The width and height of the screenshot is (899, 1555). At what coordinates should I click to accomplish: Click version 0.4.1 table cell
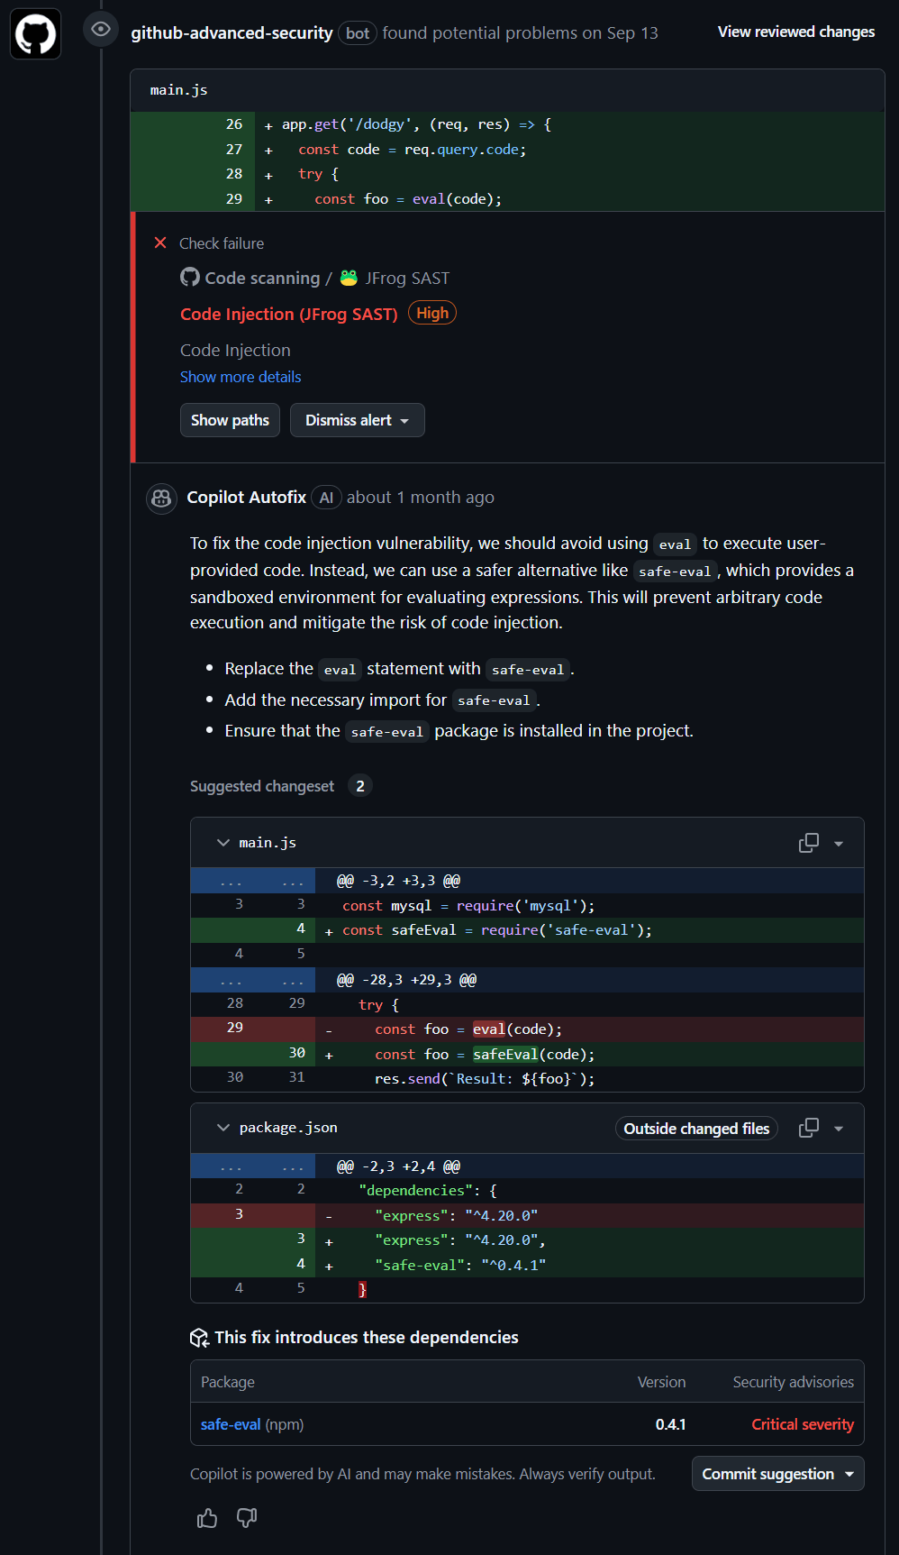point(670,1424)
